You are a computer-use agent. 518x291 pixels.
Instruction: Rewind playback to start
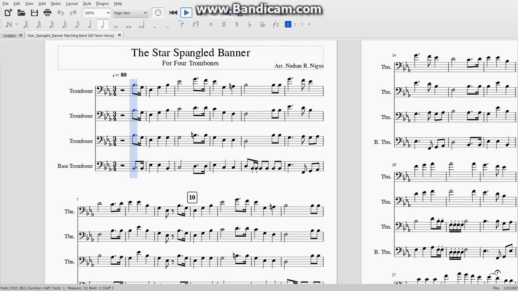click(173, 13)
